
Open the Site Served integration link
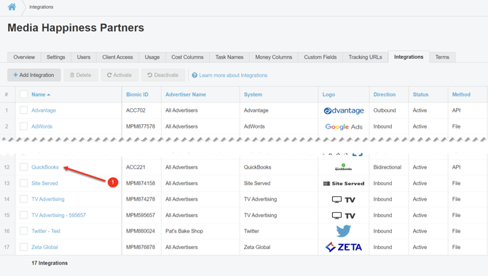[x=44, y=183]
